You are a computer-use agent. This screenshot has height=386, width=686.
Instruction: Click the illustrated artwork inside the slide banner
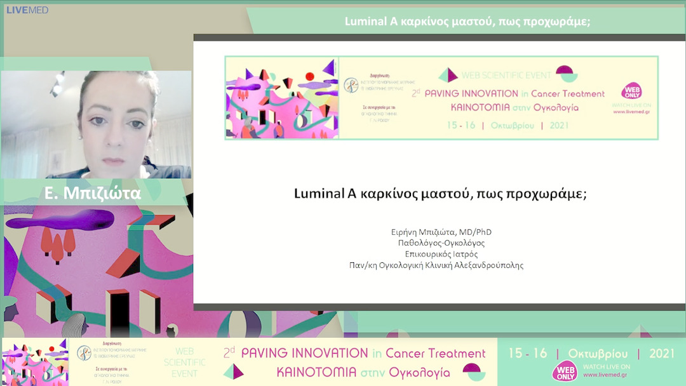(x=282, y=98)
